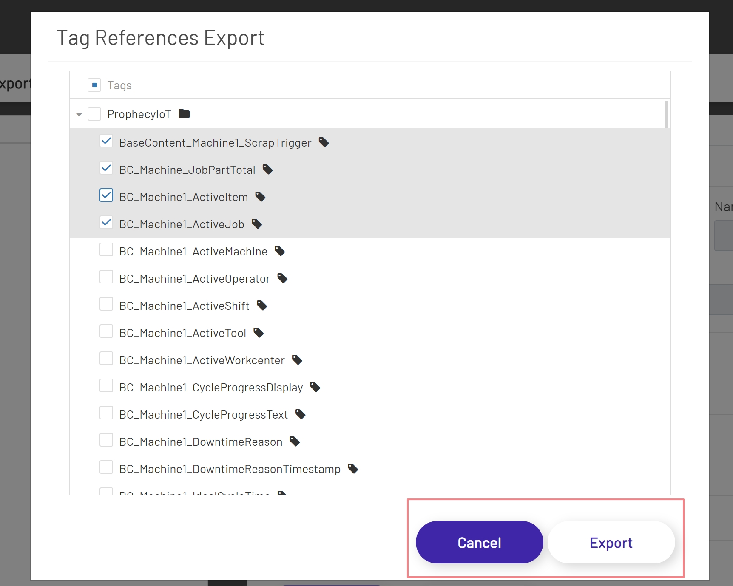Image resolution: width=733 pixels, height=586 pixels.
Task: Uncheck the BC_Machine1_ActiveItem checkbox
Action: tap(106, 195)
